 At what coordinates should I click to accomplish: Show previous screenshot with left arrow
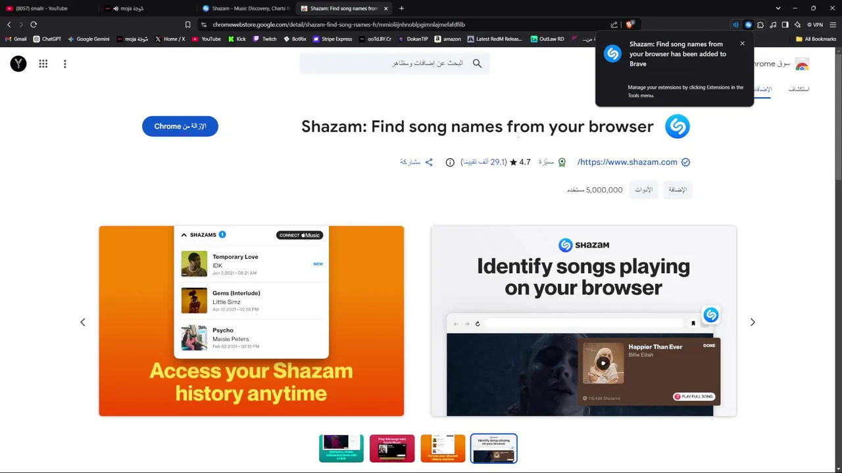pyautogui.click(x=82, y=322)
